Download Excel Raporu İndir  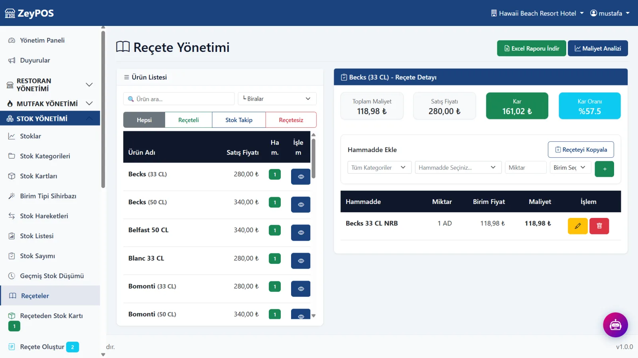click(532, 48)
